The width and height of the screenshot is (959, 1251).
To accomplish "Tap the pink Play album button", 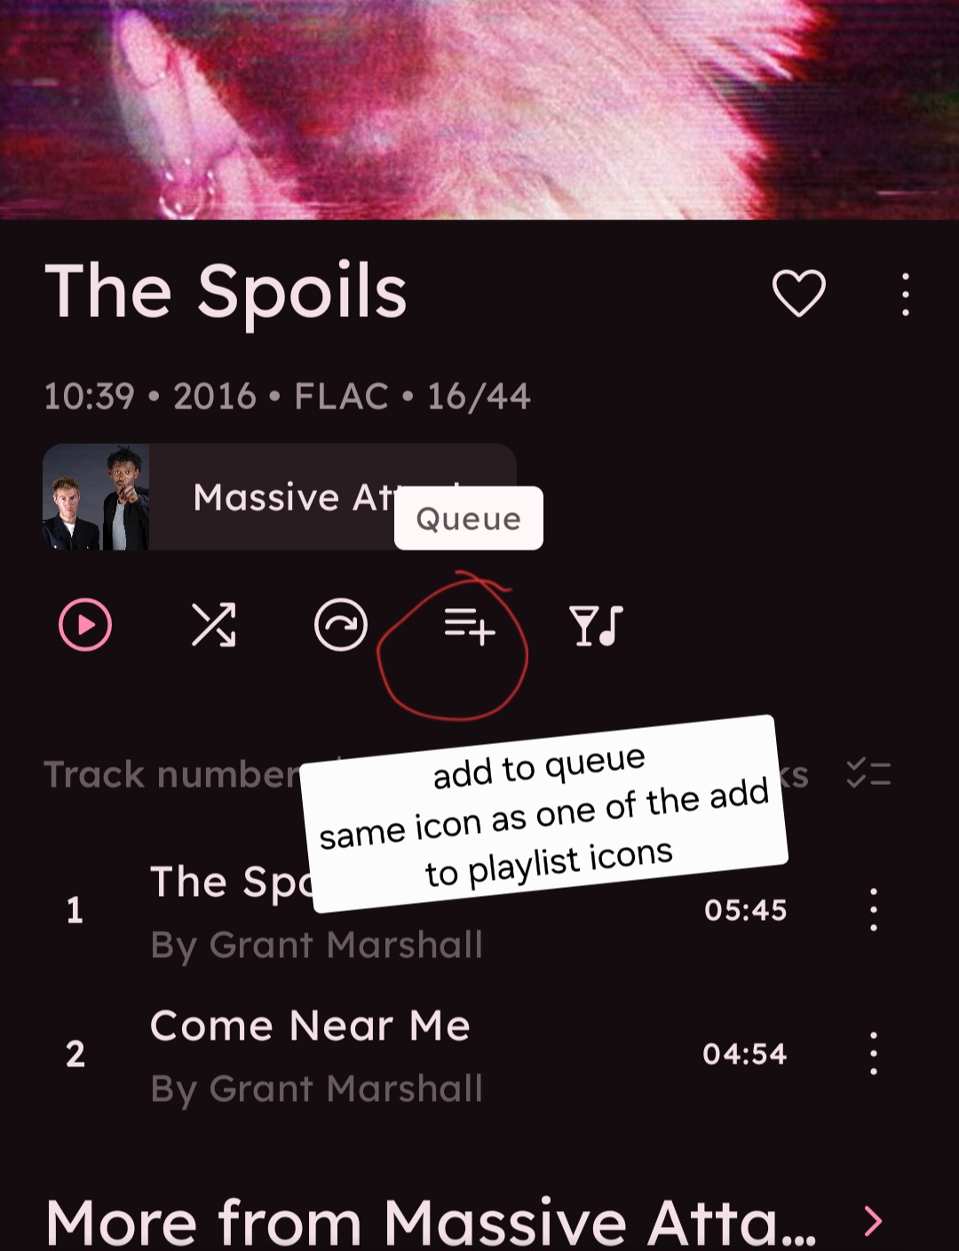I will click(85, 625).
